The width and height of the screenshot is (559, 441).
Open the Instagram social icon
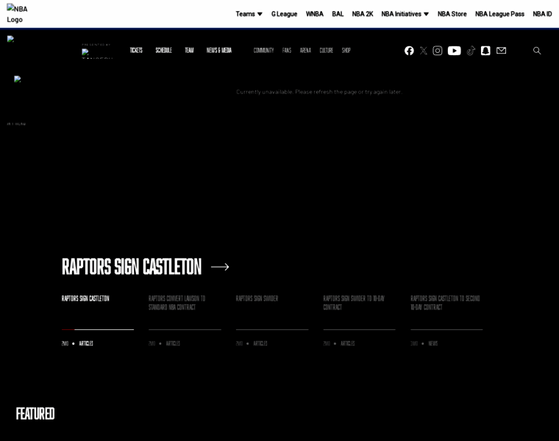coord(438,51)
